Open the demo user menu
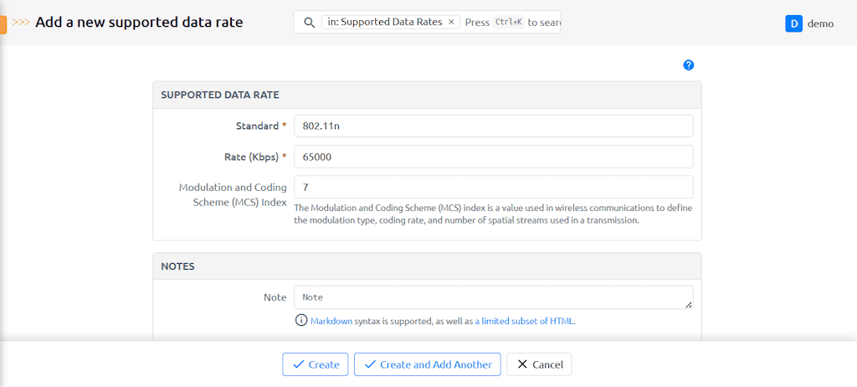The width and height of the screenshot is (857, 387). (x=820, y=23)
